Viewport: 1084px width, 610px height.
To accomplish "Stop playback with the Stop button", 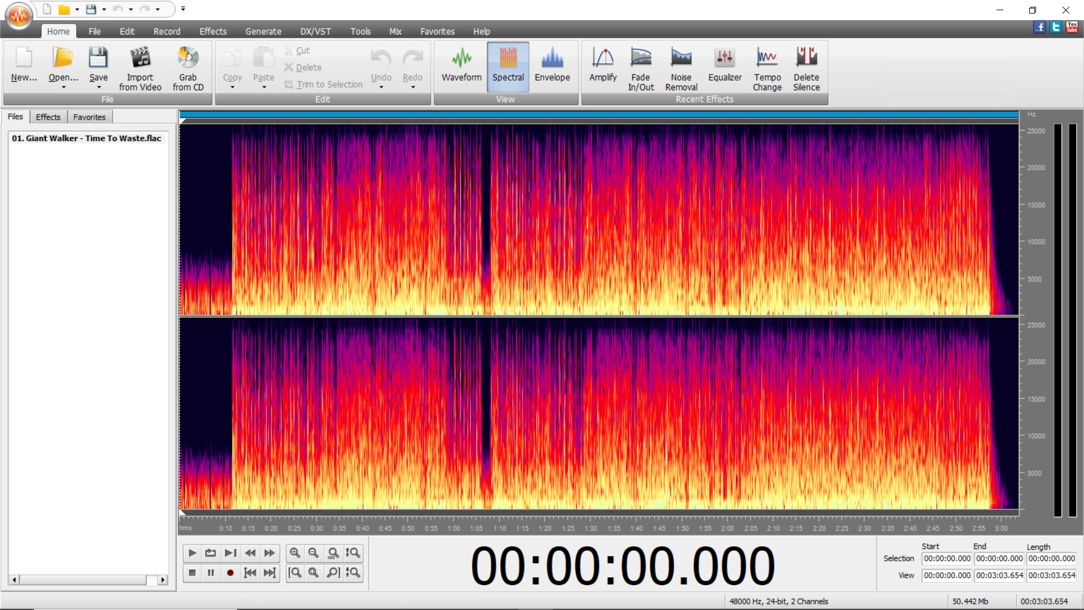I will pos(192,573).
